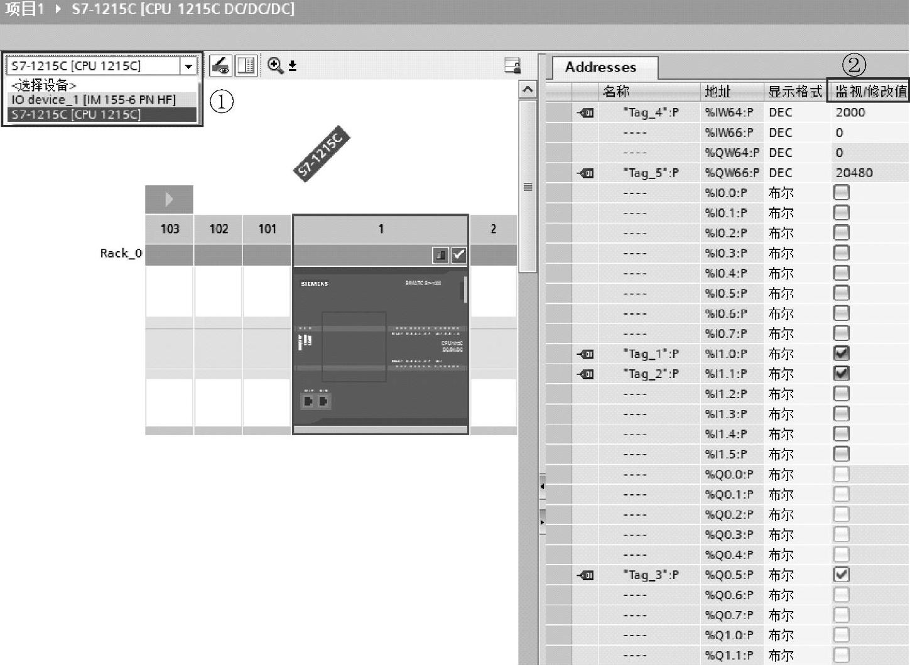The width and height of the screenshot is (910, 665).
Task: Click the 地址 column header
Action: click(732, 92)
